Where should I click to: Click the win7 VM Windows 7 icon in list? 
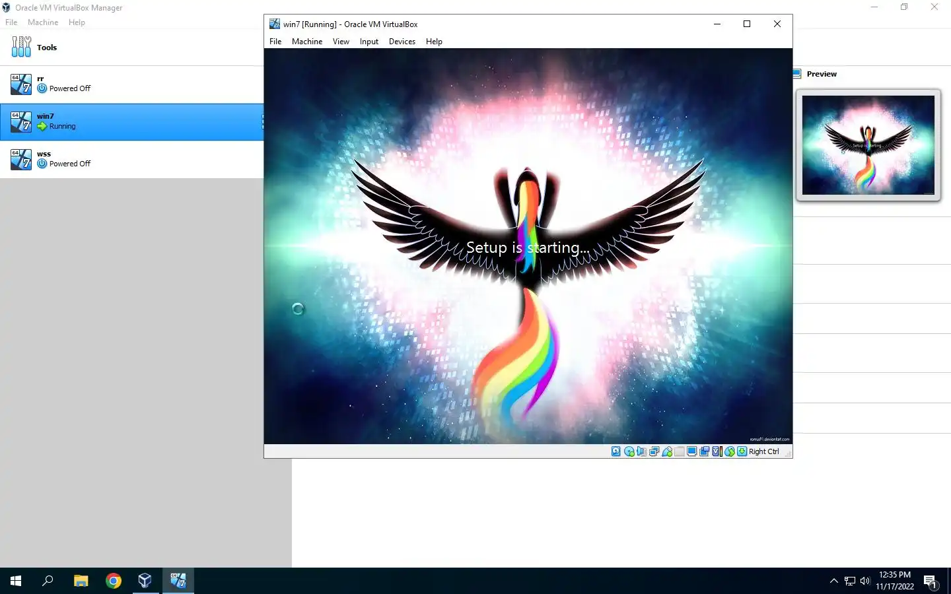[x=21, y=122]
